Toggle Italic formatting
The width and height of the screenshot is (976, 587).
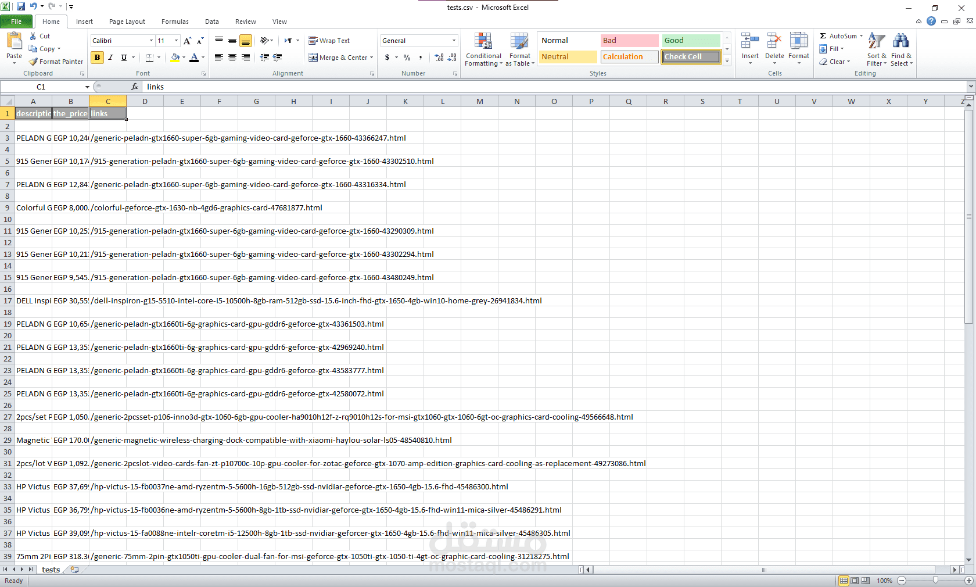coord(110,58)
